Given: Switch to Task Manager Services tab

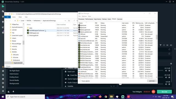Looking at the screenshot, I should (120, 19).
